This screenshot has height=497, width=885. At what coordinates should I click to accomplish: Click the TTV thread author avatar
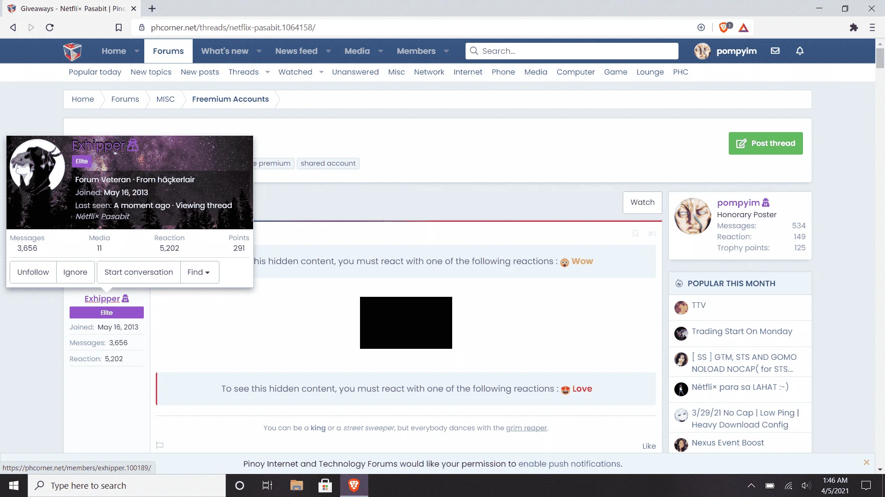681,308
